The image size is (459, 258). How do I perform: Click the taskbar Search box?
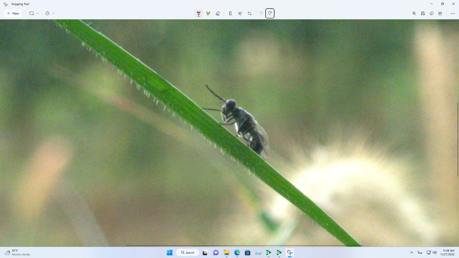tap(188, 252)
